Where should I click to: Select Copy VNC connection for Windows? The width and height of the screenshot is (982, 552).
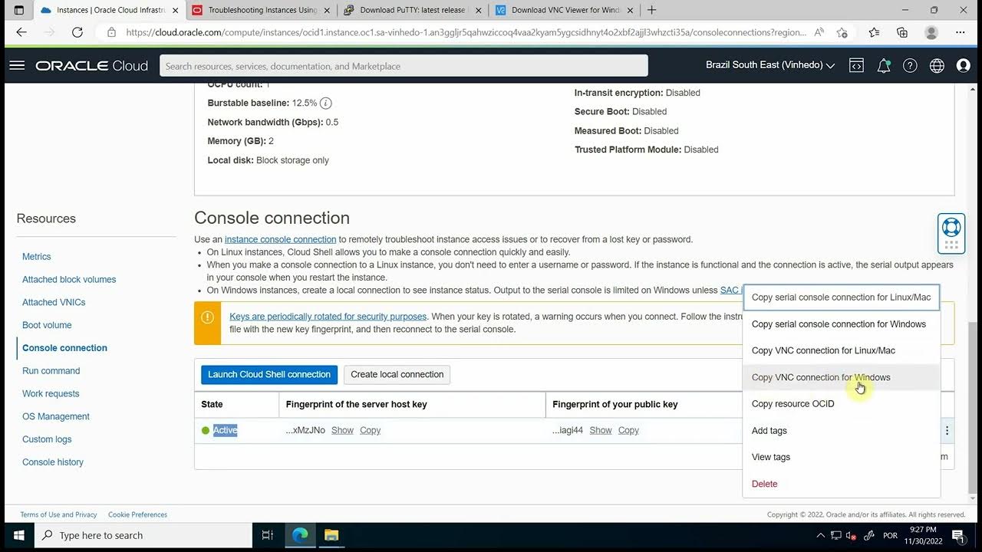[842, 377]
